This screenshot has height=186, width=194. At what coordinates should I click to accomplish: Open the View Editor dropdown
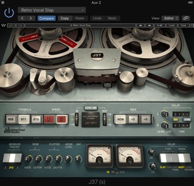[x=170, y=18]
